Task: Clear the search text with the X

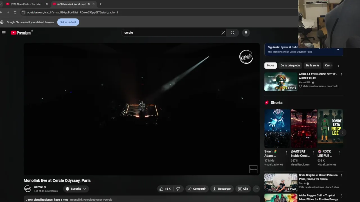Action: tap(223, 33)
